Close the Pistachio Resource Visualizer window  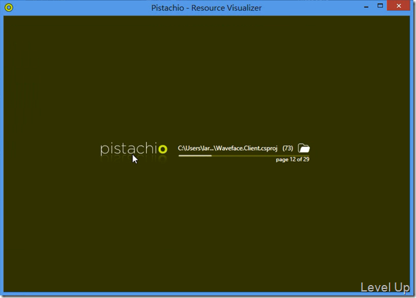coord(399,6)
